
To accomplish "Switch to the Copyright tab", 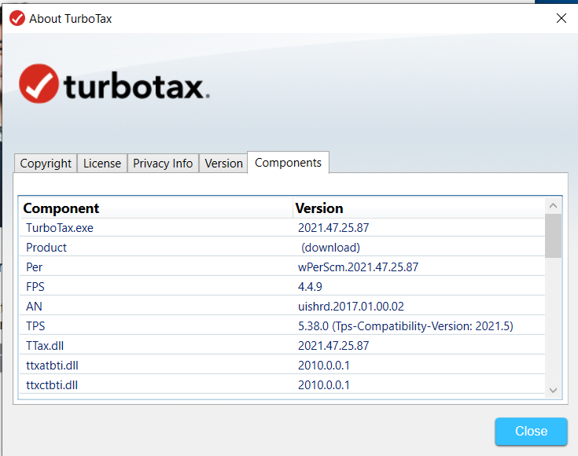I will tap(46, 164).
